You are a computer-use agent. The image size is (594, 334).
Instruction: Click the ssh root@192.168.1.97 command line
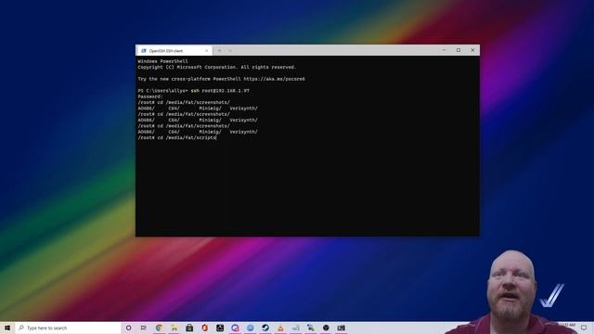194,91
